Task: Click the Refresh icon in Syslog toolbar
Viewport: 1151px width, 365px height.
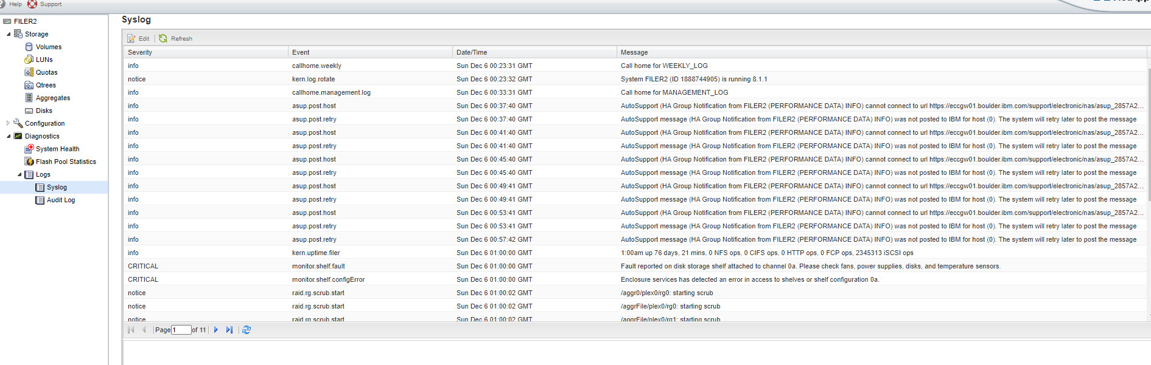Action: pyautogui.click(x=163, y=38)
